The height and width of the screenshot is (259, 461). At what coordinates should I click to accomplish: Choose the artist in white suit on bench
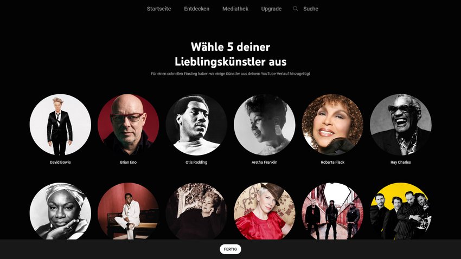pyautogui.click(x=128, y=211)
